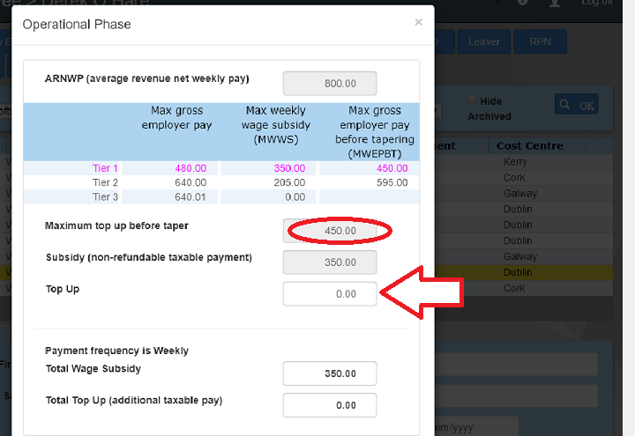Click the Cost Centre column header
The image size is (635, 436).
(529, 146)
